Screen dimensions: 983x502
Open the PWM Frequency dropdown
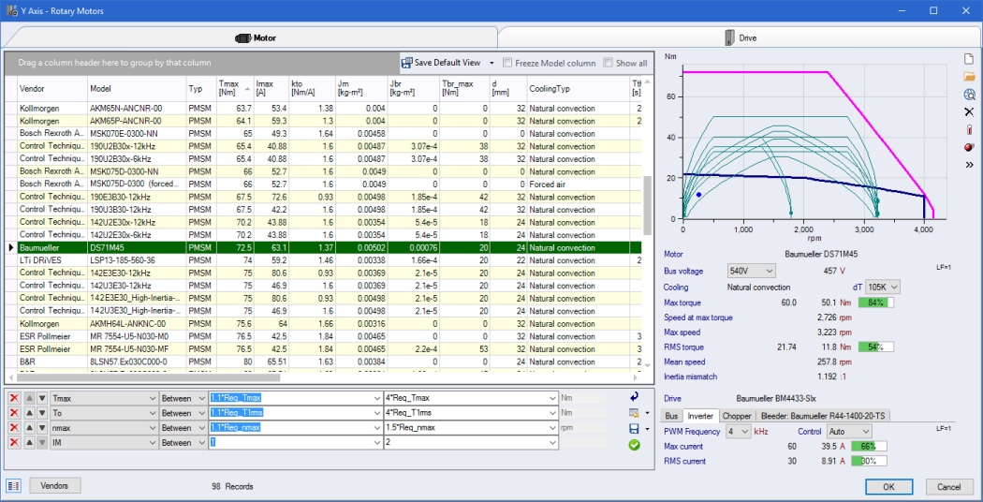tap(739, 432)
